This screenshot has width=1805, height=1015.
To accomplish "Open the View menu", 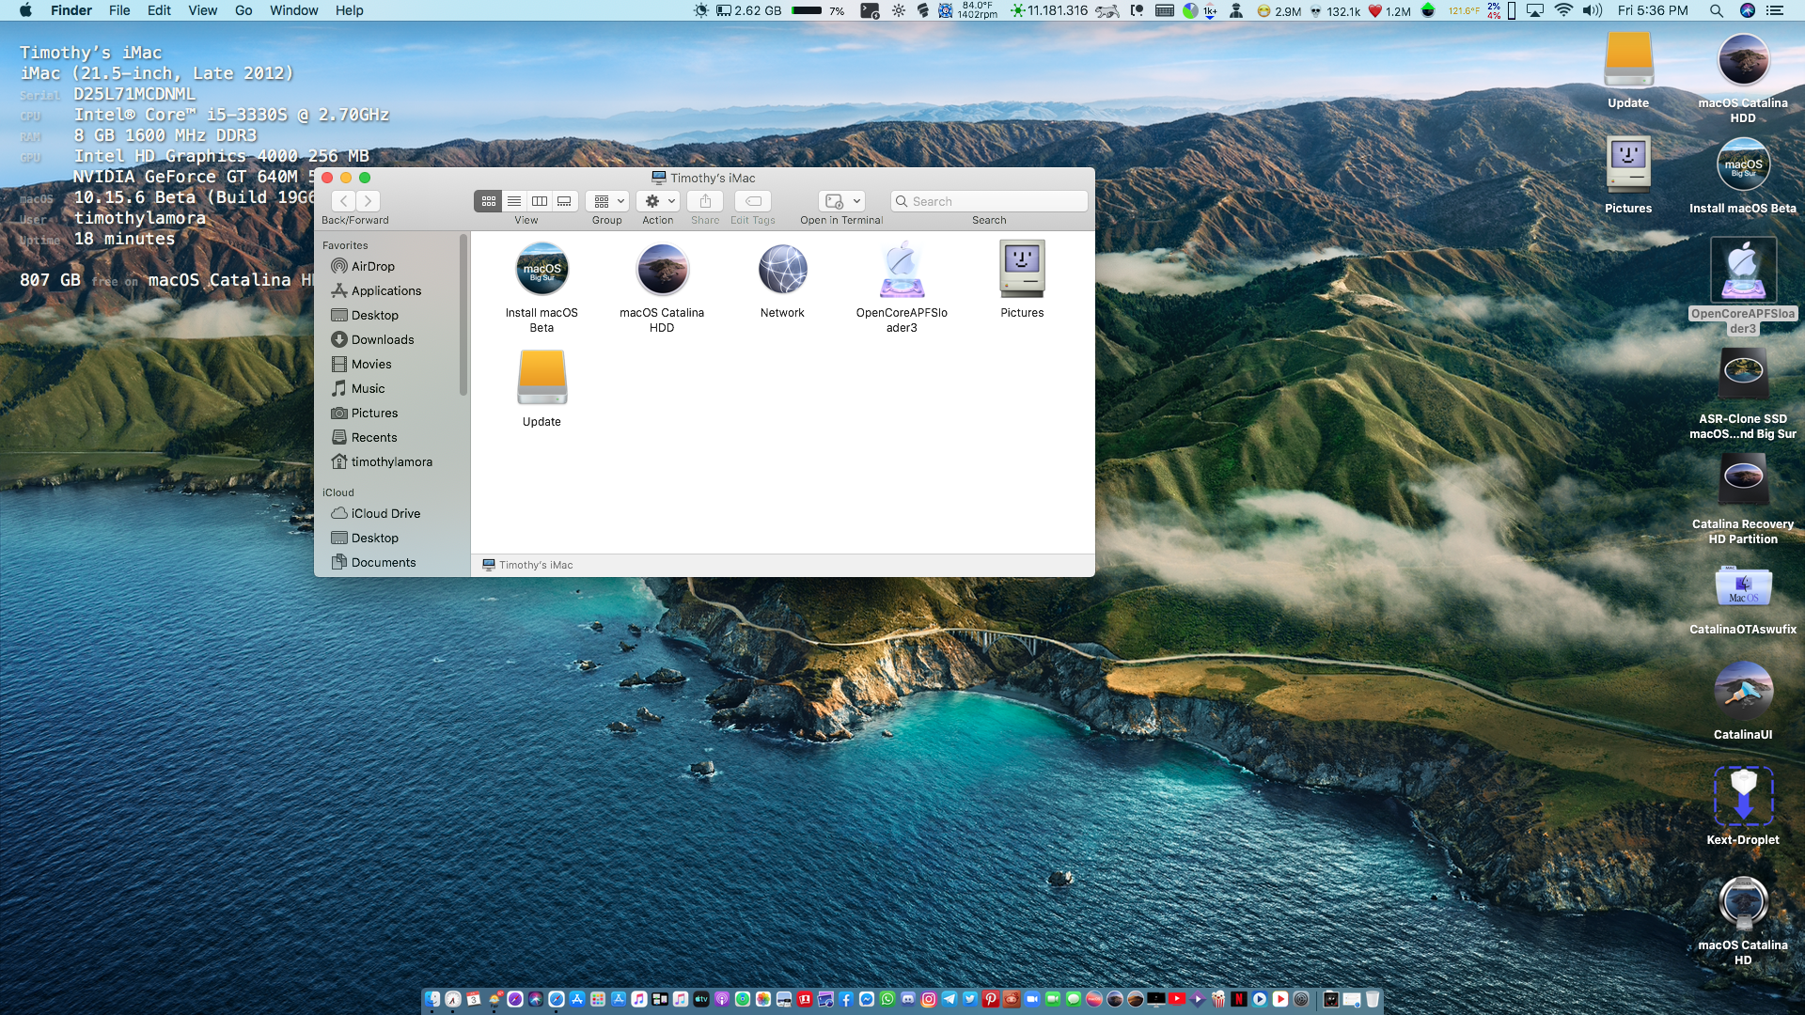I will [202, 10].
